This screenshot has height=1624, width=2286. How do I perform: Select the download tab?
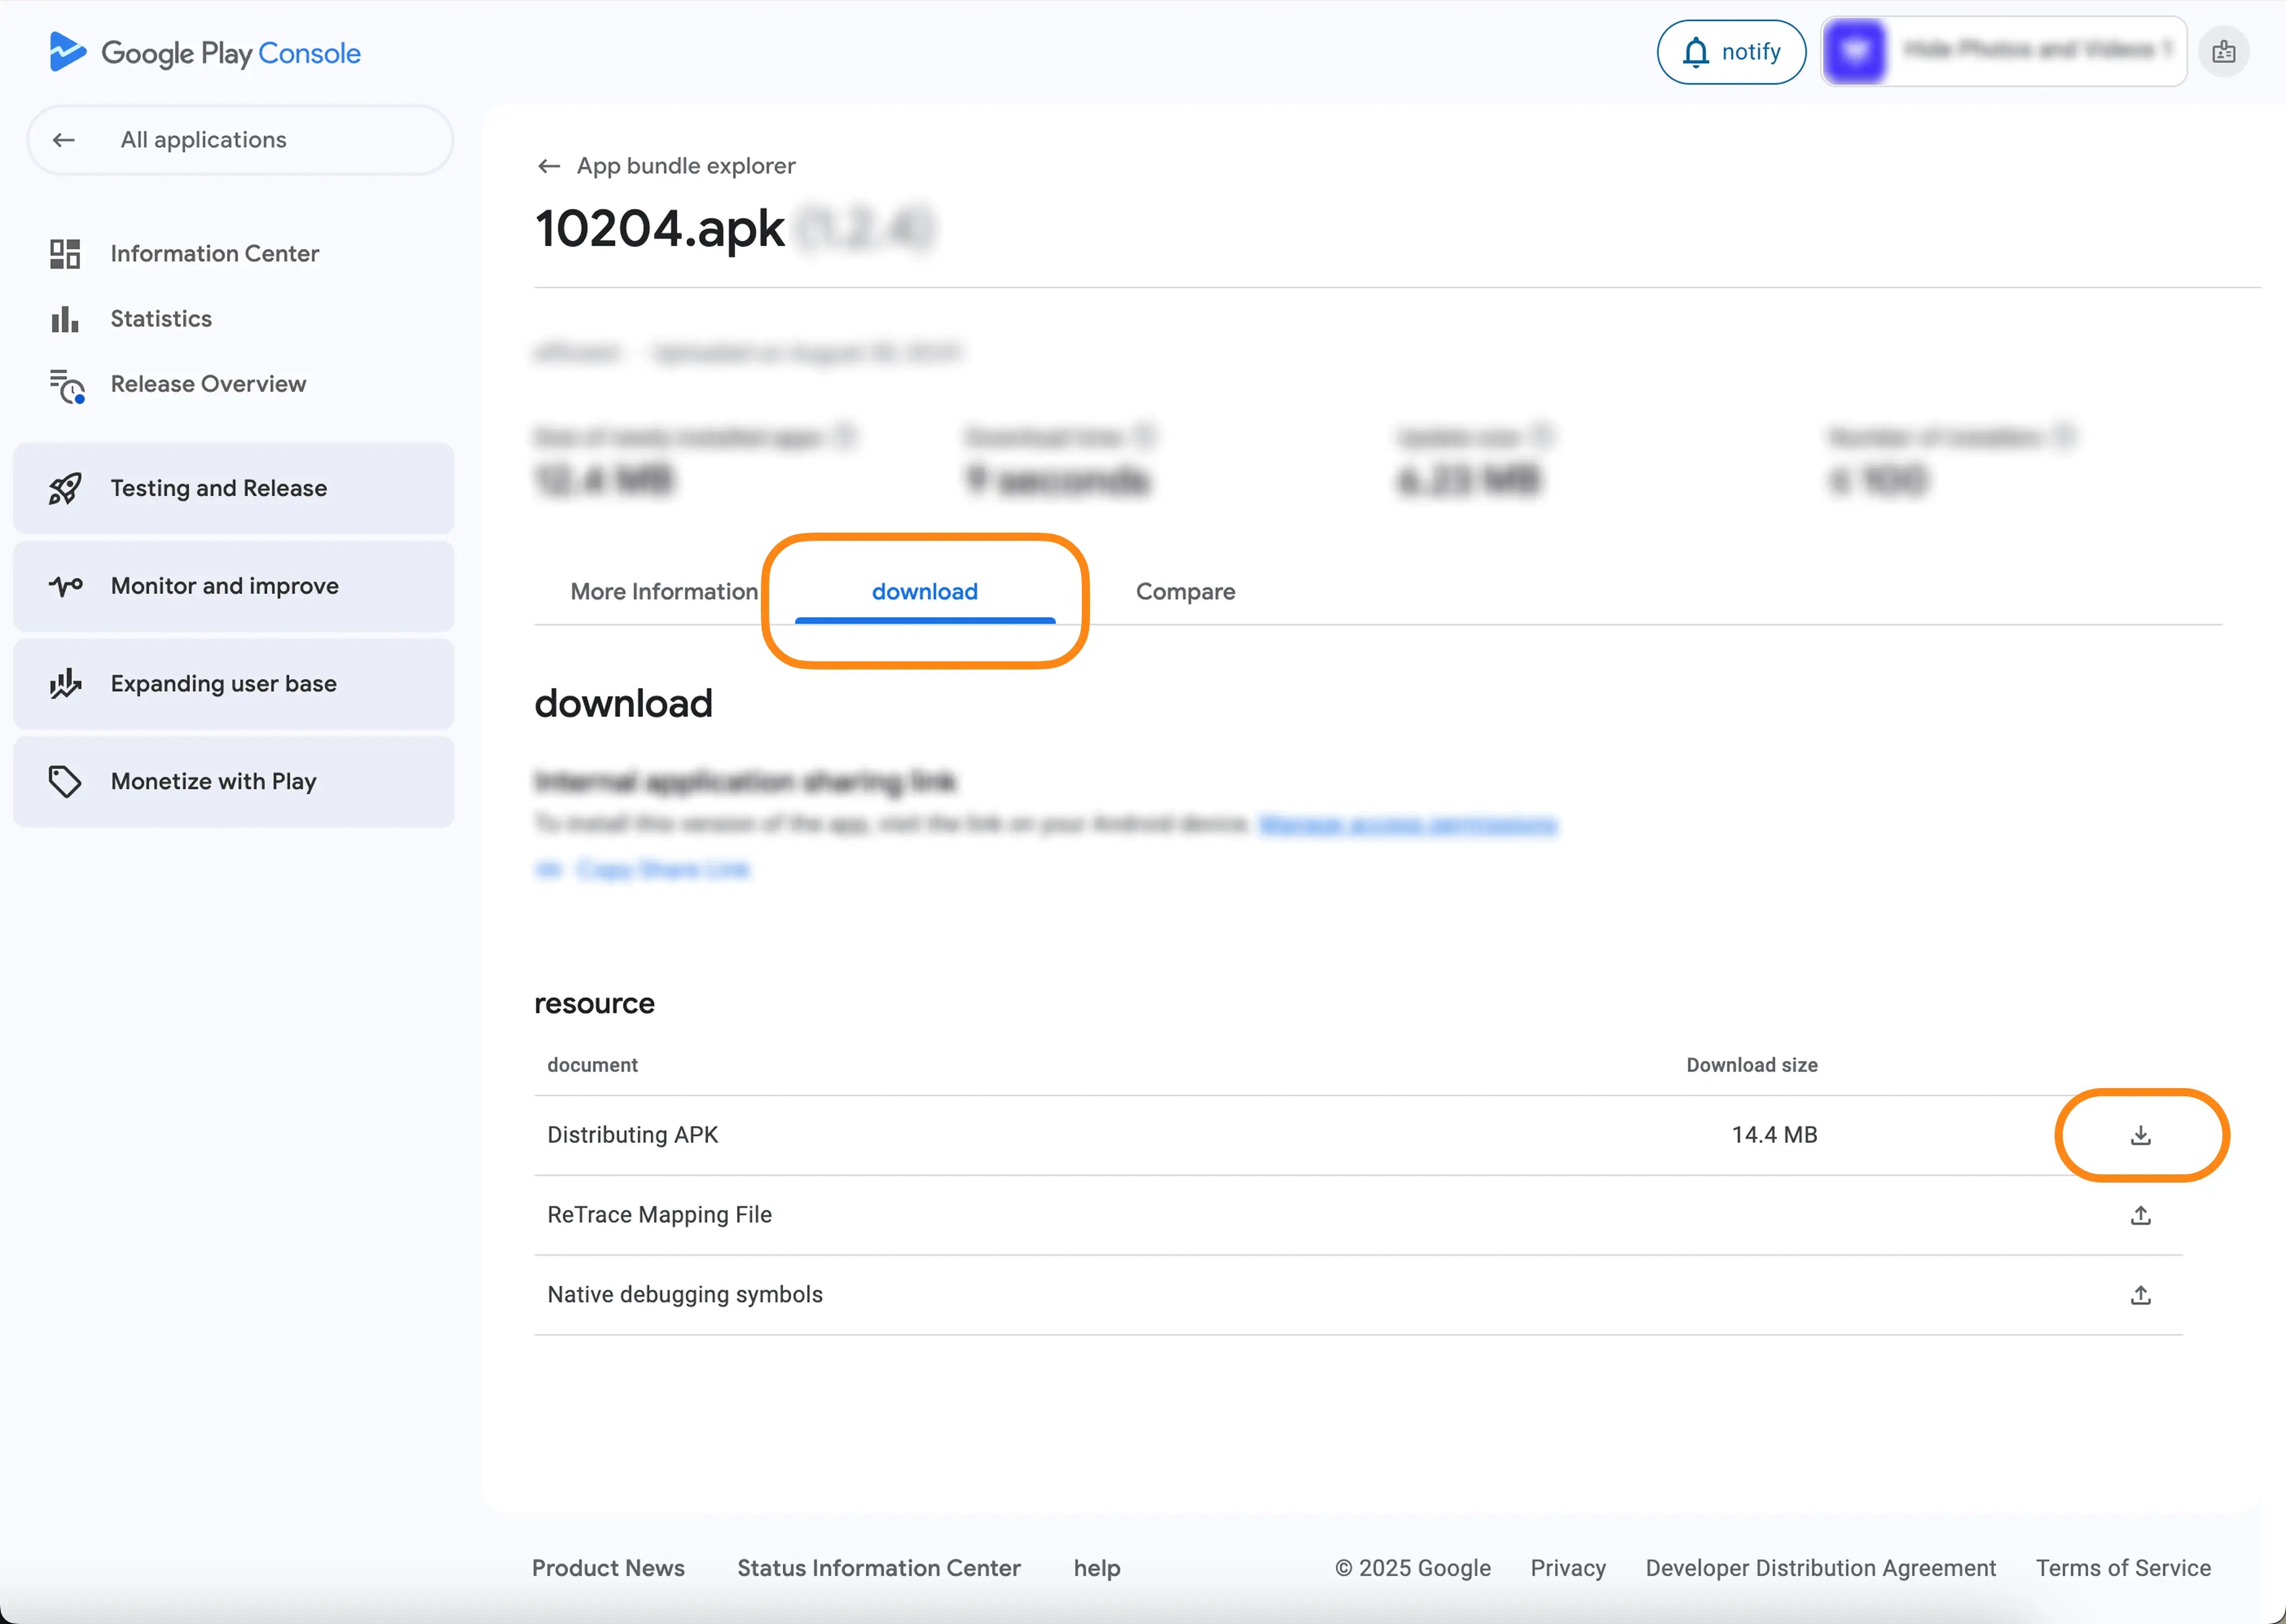(924, 592)
